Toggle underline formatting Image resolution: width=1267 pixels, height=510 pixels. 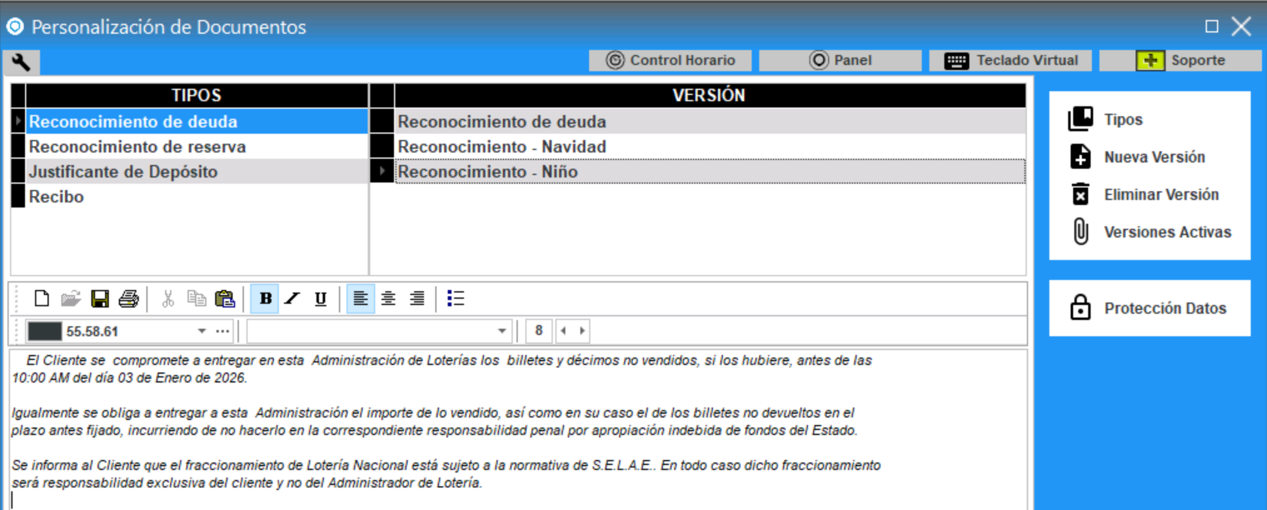coord(321,299)
